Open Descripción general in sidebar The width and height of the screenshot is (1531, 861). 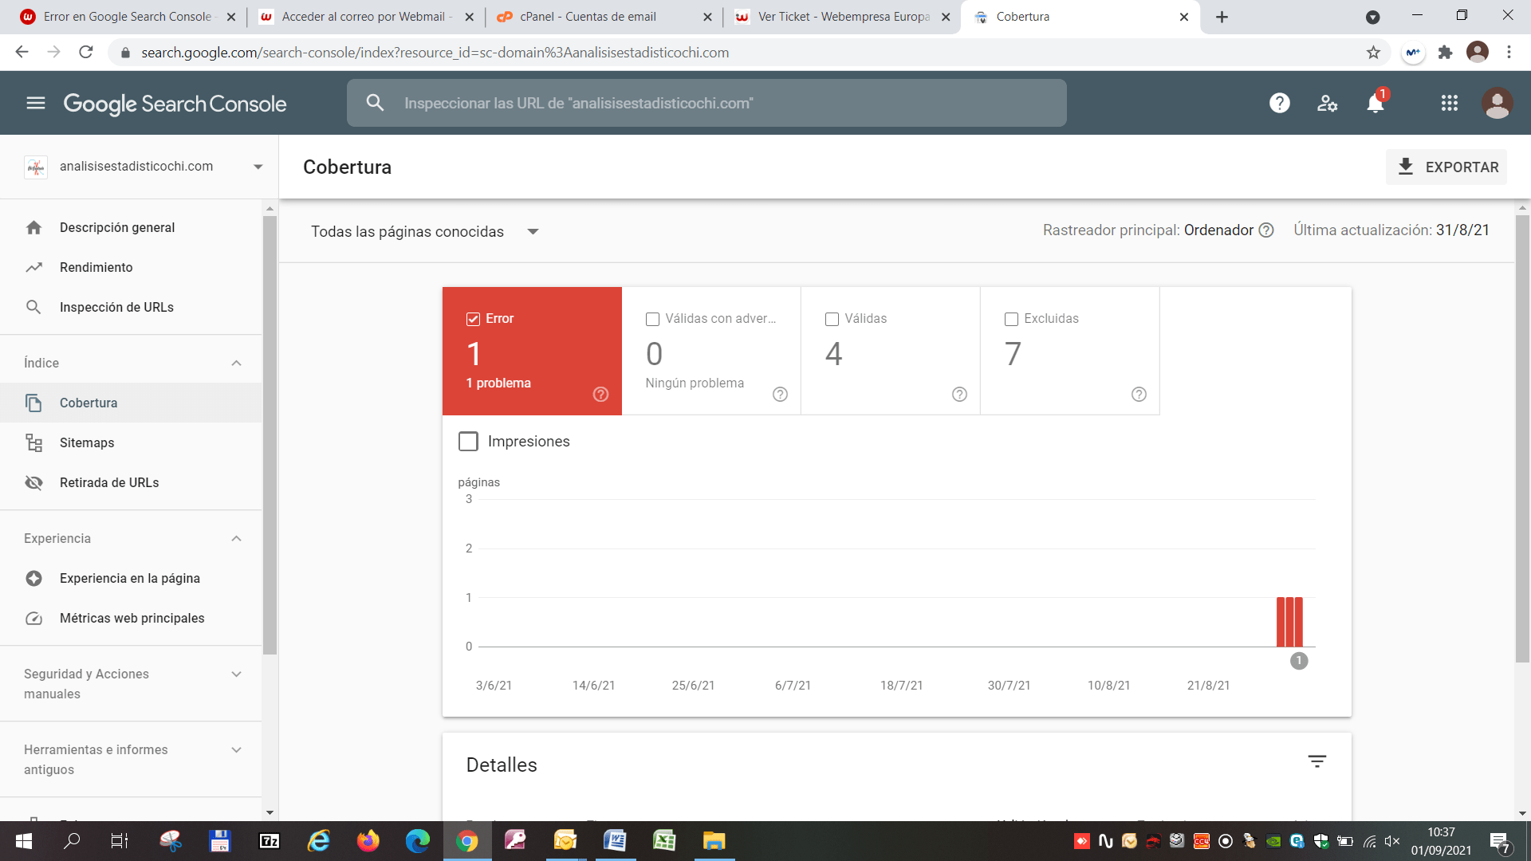[132, 227]
